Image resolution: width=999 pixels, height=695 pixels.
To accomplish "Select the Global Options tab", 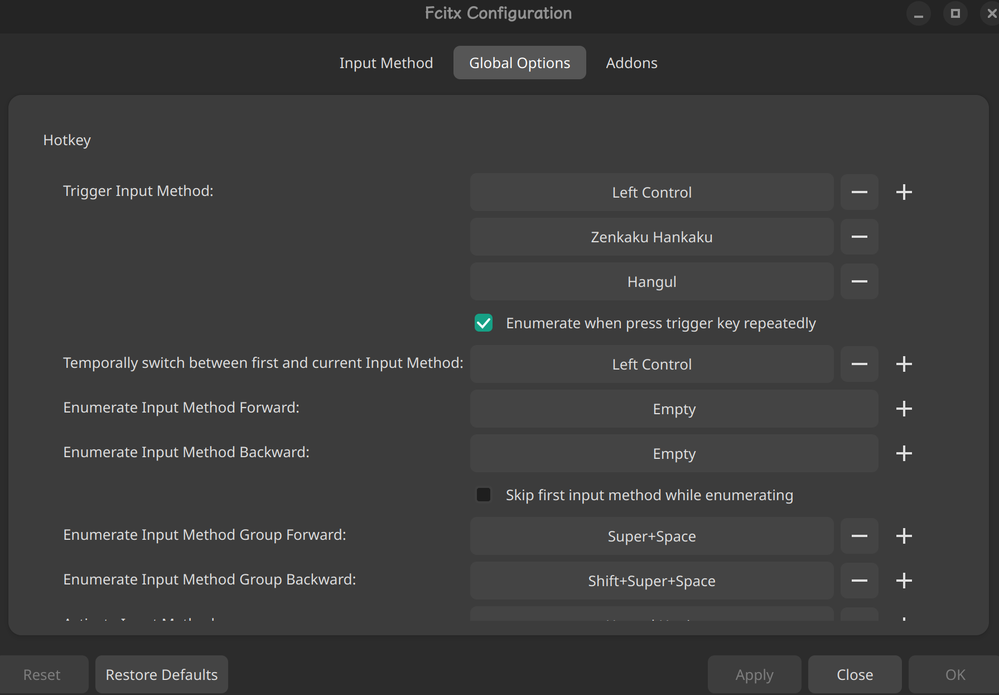I will point(519,63).
